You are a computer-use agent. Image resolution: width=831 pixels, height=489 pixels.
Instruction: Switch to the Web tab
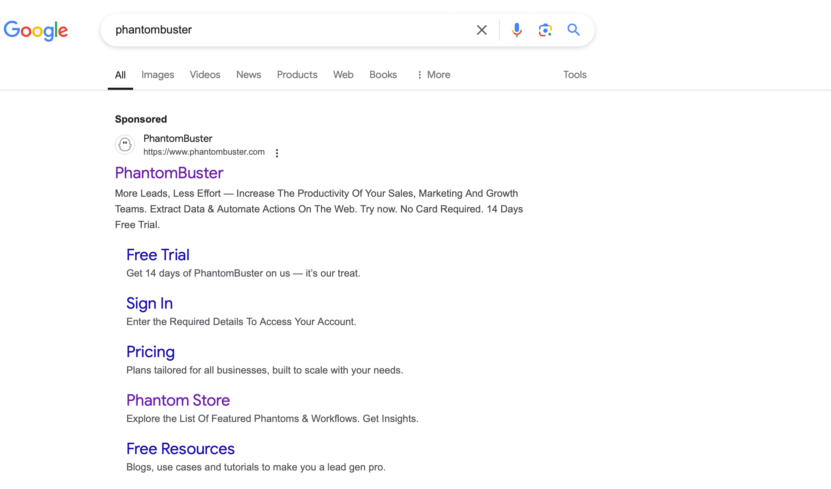343,74
